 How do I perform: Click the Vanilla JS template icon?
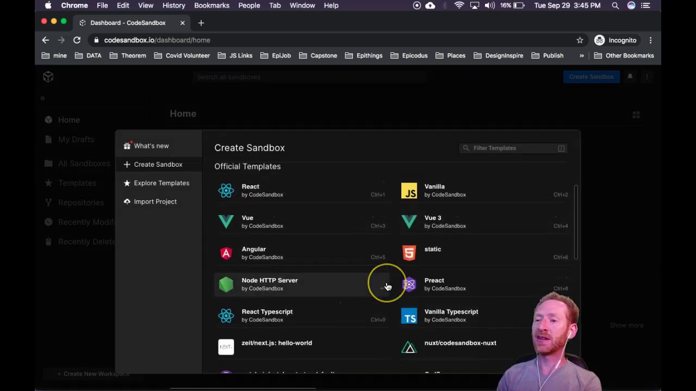[x=409, y=191]
